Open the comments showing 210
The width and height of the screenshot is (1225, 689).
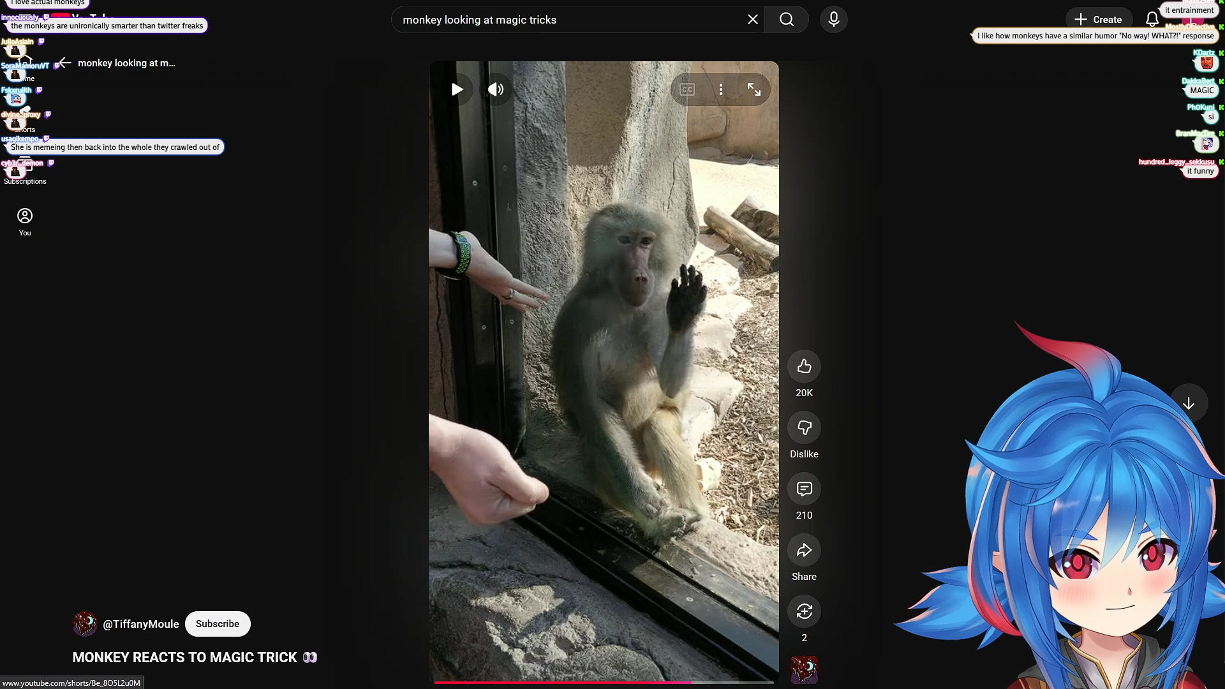click(x=804, y=489)
